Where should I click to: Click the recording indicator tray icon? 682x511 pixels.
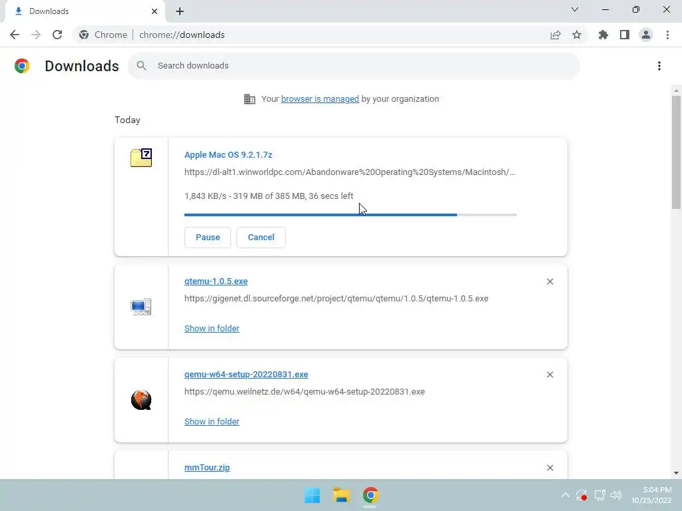pos(581,495)
